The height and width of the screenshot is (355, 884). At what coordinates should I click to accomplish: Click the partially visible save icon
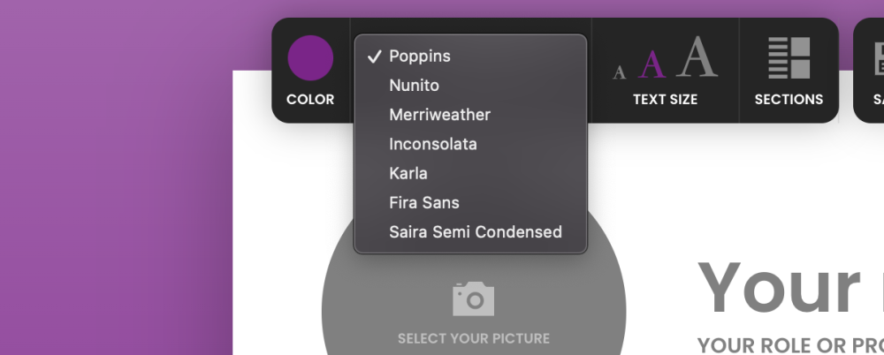click(x=879, y=59)
